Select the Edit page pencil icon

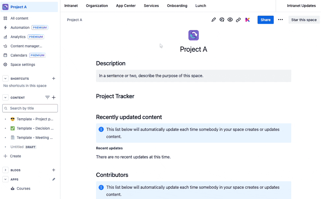[x=214, y=20]
